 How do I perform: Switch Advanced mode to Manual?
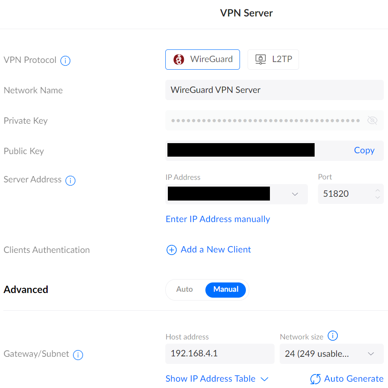click(226, 290)
